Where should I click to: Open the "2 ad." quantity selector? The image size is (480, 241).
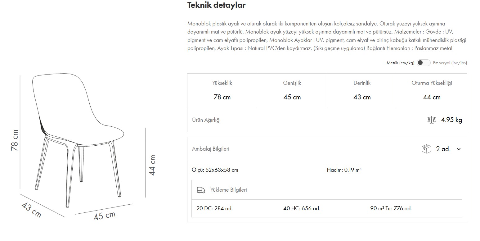point(443,149)
